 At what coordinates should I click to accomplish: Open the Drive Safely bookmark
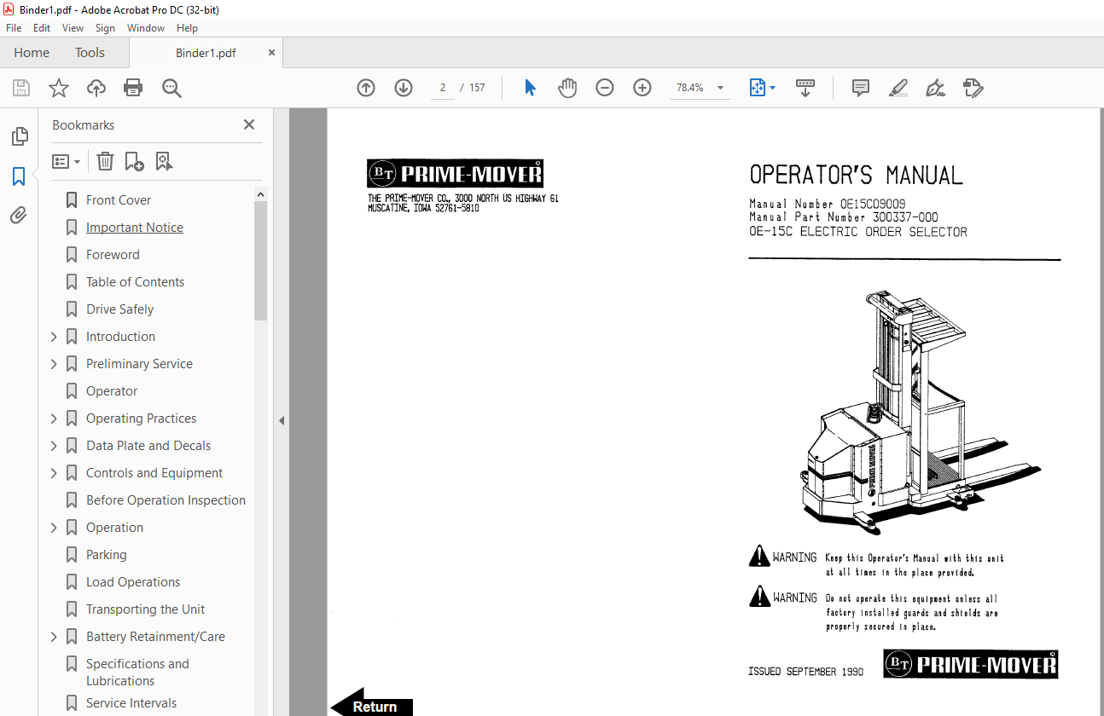click(x=119, y=309)
